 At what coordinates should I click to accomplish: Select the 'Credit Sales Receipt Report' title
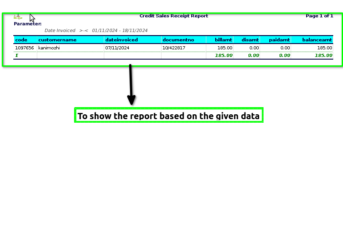point(173,16)
